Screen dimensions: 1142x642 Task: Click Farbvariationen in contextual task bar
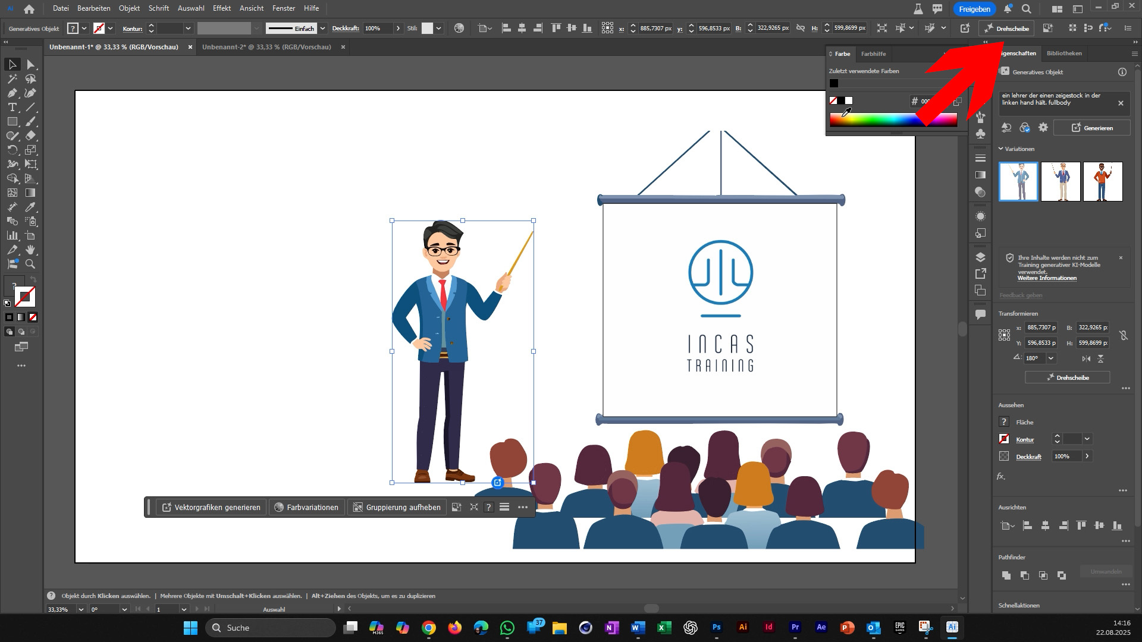(306, 507)
